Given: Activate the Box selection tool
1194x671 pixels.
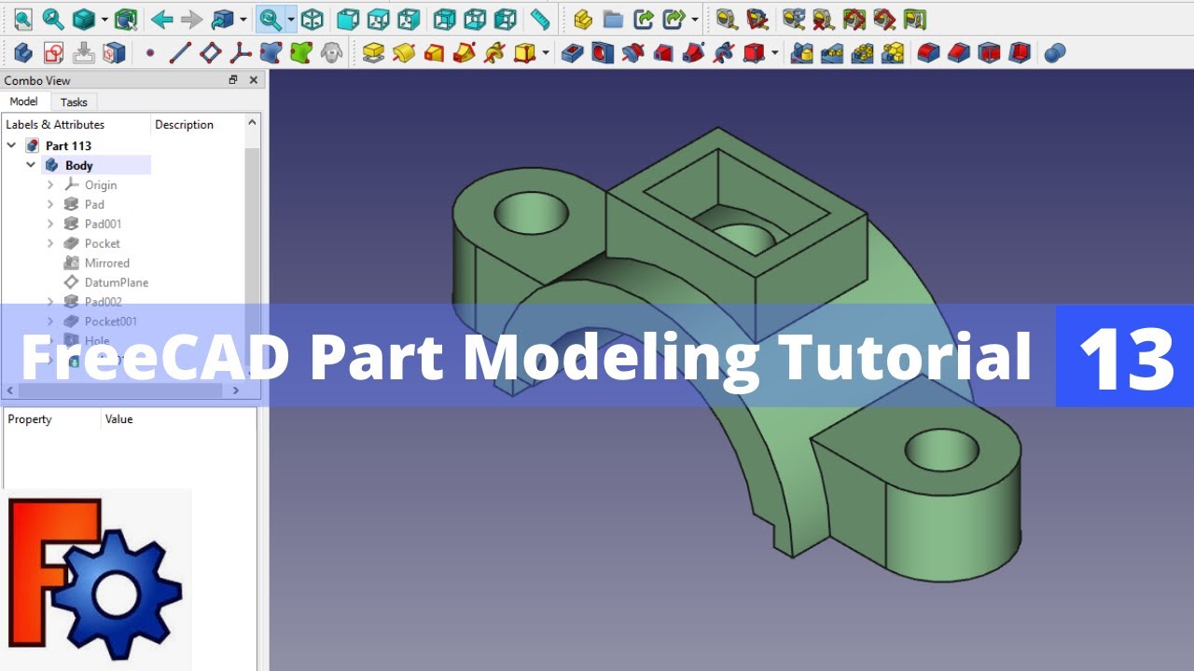Looking at the screenshot, I should [126, 19].
